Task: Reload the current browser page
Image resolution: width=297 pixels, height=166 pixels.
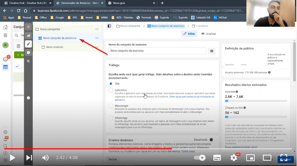Action: click(18, 11)
